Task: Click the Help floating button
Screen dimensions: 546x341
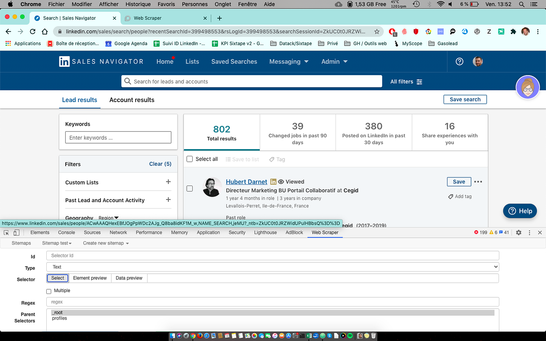Action: click(520, 211)
